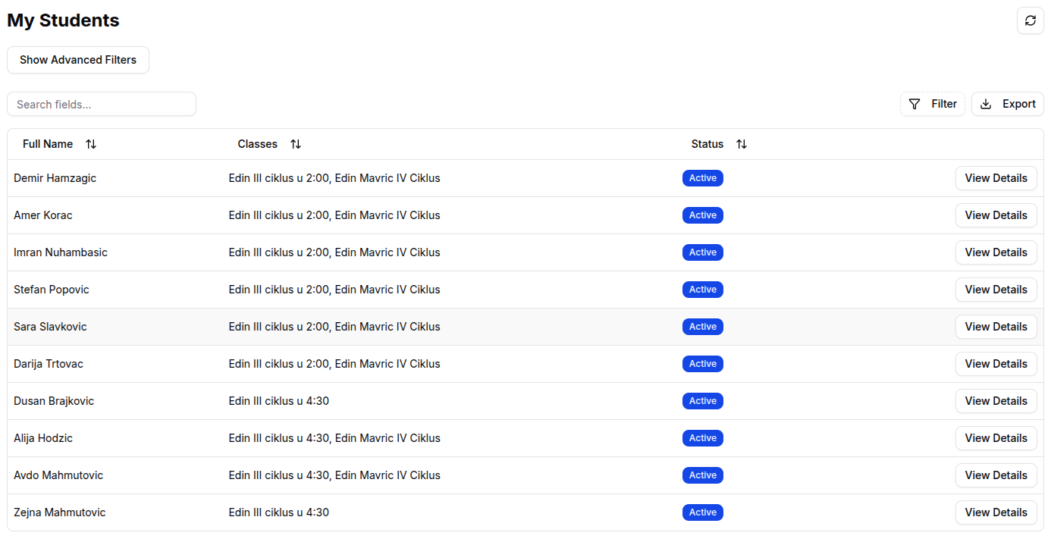Open details for Amer Korac
This screenshot has height=539, width=1051.
[996, 215]
